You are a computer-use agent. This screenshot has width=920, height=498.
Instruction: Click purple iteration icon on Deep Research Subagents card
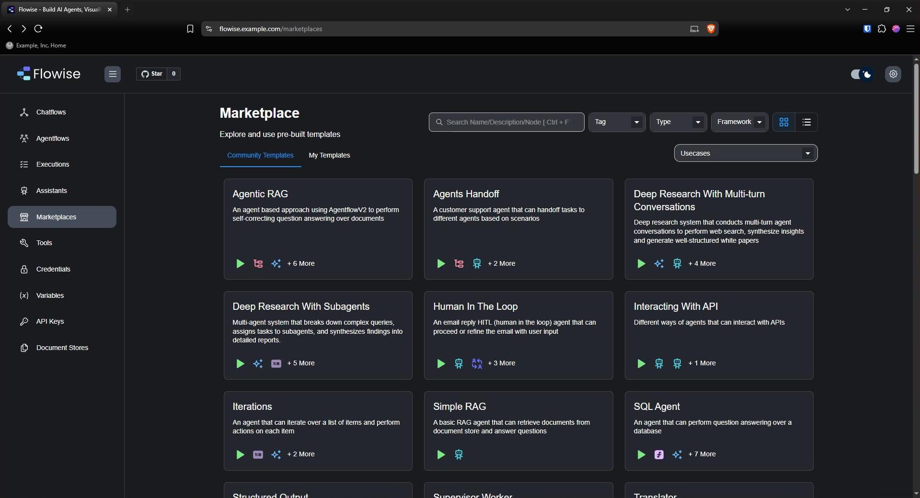tap(276, 363)
